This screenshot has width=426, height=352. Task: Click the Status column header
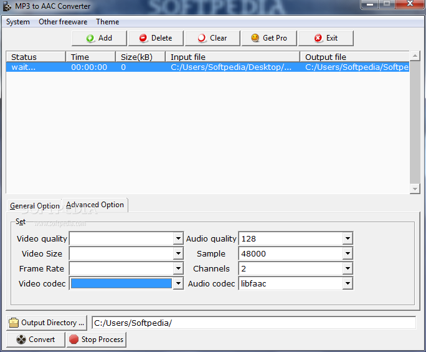(x=35, y=57)
